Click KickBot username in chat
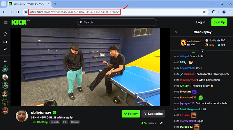This screenshot has height=130, width=233. point(189,74)
